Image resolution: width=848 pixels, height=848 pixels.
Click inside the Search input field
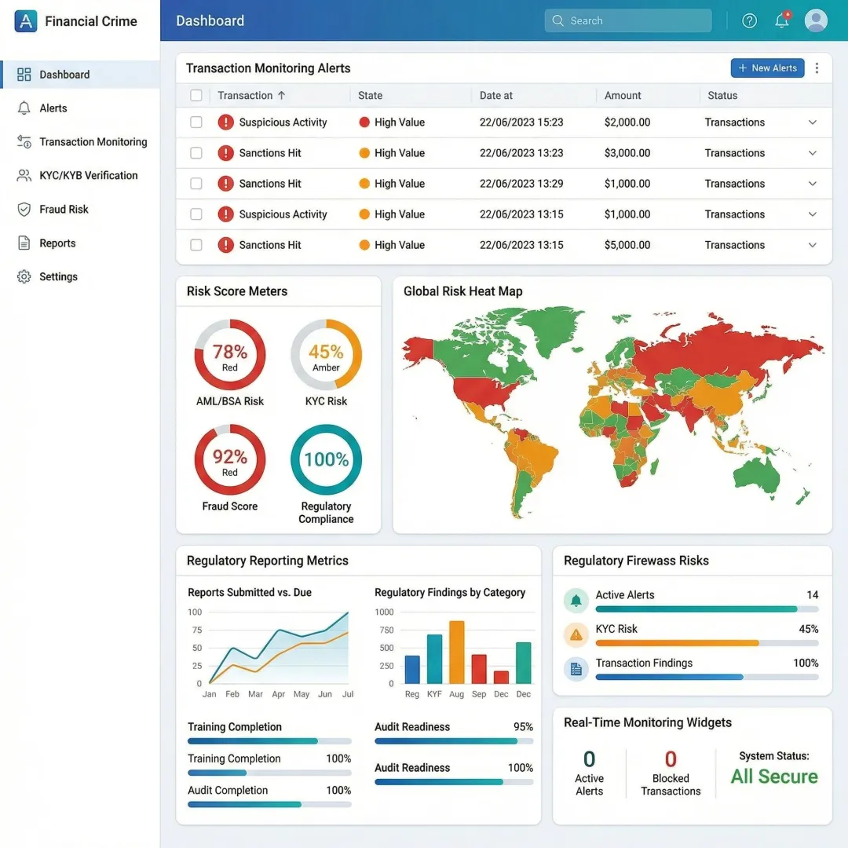(628, 20)
